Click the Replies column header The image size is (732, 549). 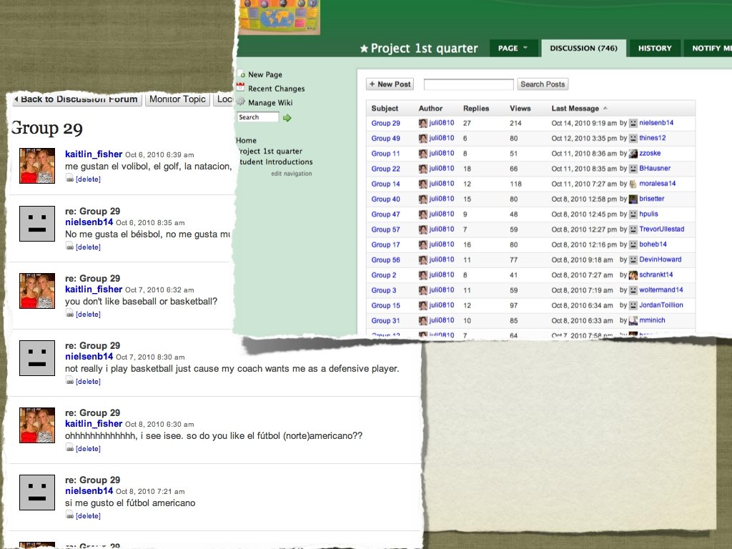pos(476,109)
